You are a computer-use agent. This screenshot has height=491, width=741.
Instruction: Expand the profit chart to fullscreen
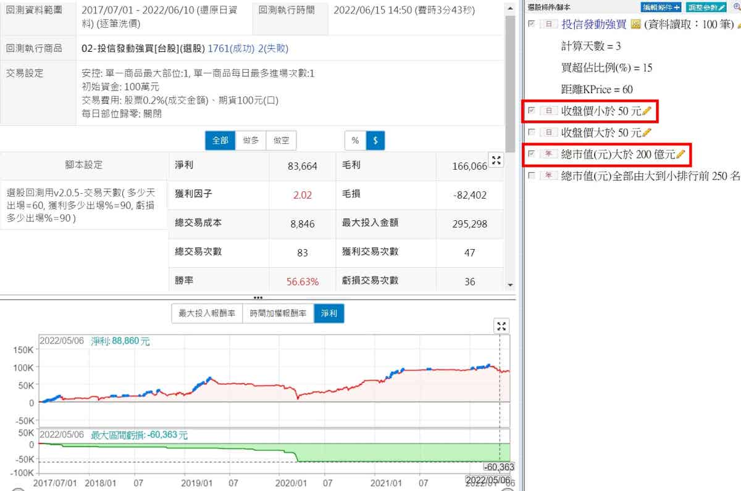(x=502, y=326)
